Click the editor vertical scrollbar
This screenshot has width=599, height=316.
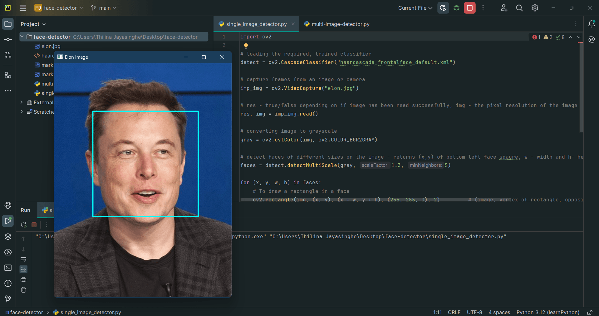[581, 87]
